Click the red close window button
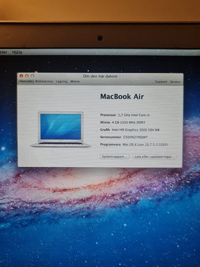This screenshot has height=267, width=200. point(21,76)
